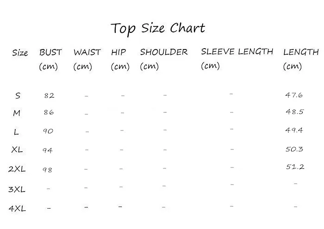Select length value 47.6

pos(294,95)
